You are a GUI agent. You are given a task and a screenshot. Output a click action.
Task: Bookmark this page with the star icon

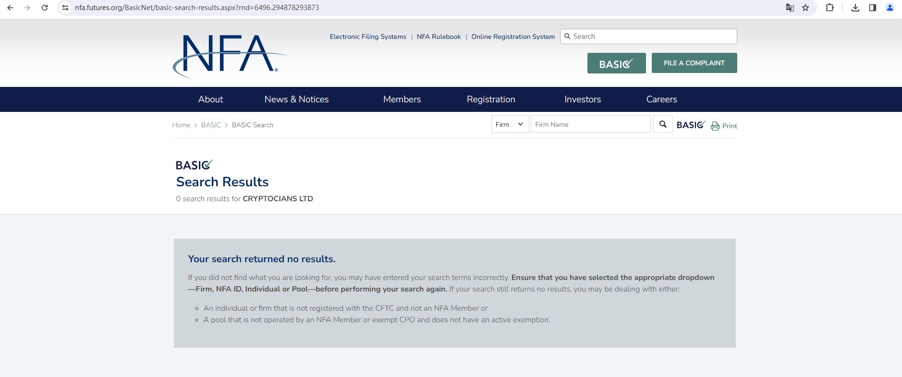coord(805,8)
